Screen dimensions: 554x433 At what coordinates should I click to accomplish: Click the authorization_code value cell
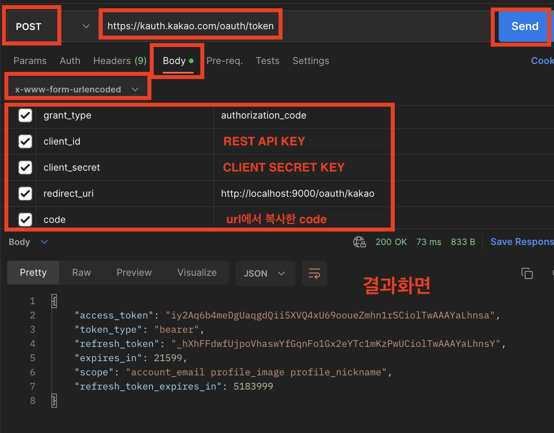[302, 115]
